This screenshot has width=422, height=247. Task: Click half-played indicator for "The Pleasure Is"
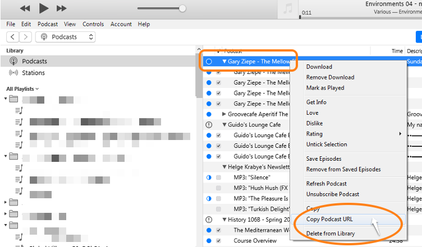pos(209,199)
